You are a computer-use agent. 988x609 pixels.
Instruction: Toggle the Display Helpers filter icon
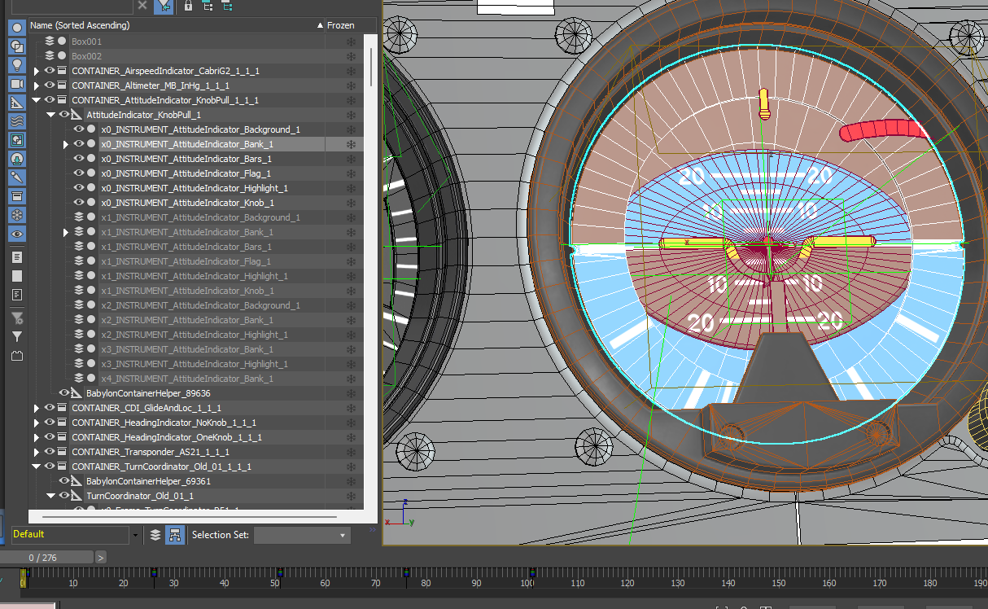(x=16, y=102)
